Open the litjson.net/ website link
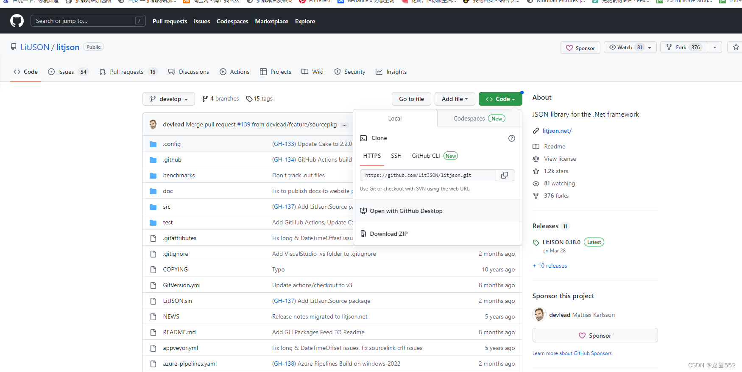The height and width of the screenshot is (372, 742). (x=557, y=131)
